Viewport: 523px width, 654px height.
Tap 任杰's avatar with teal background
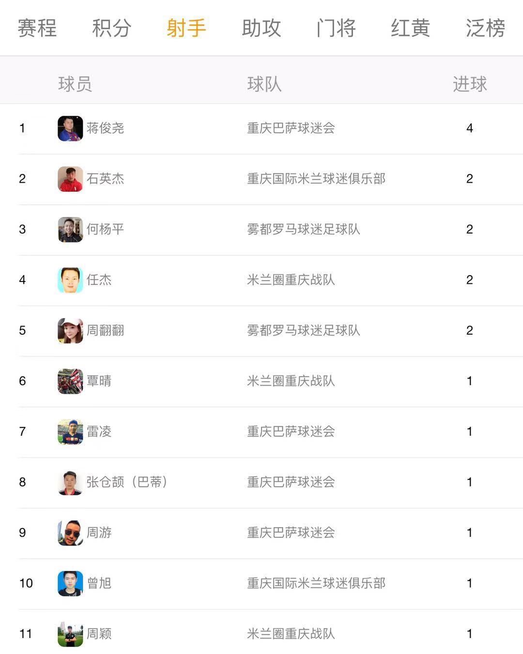70,280
